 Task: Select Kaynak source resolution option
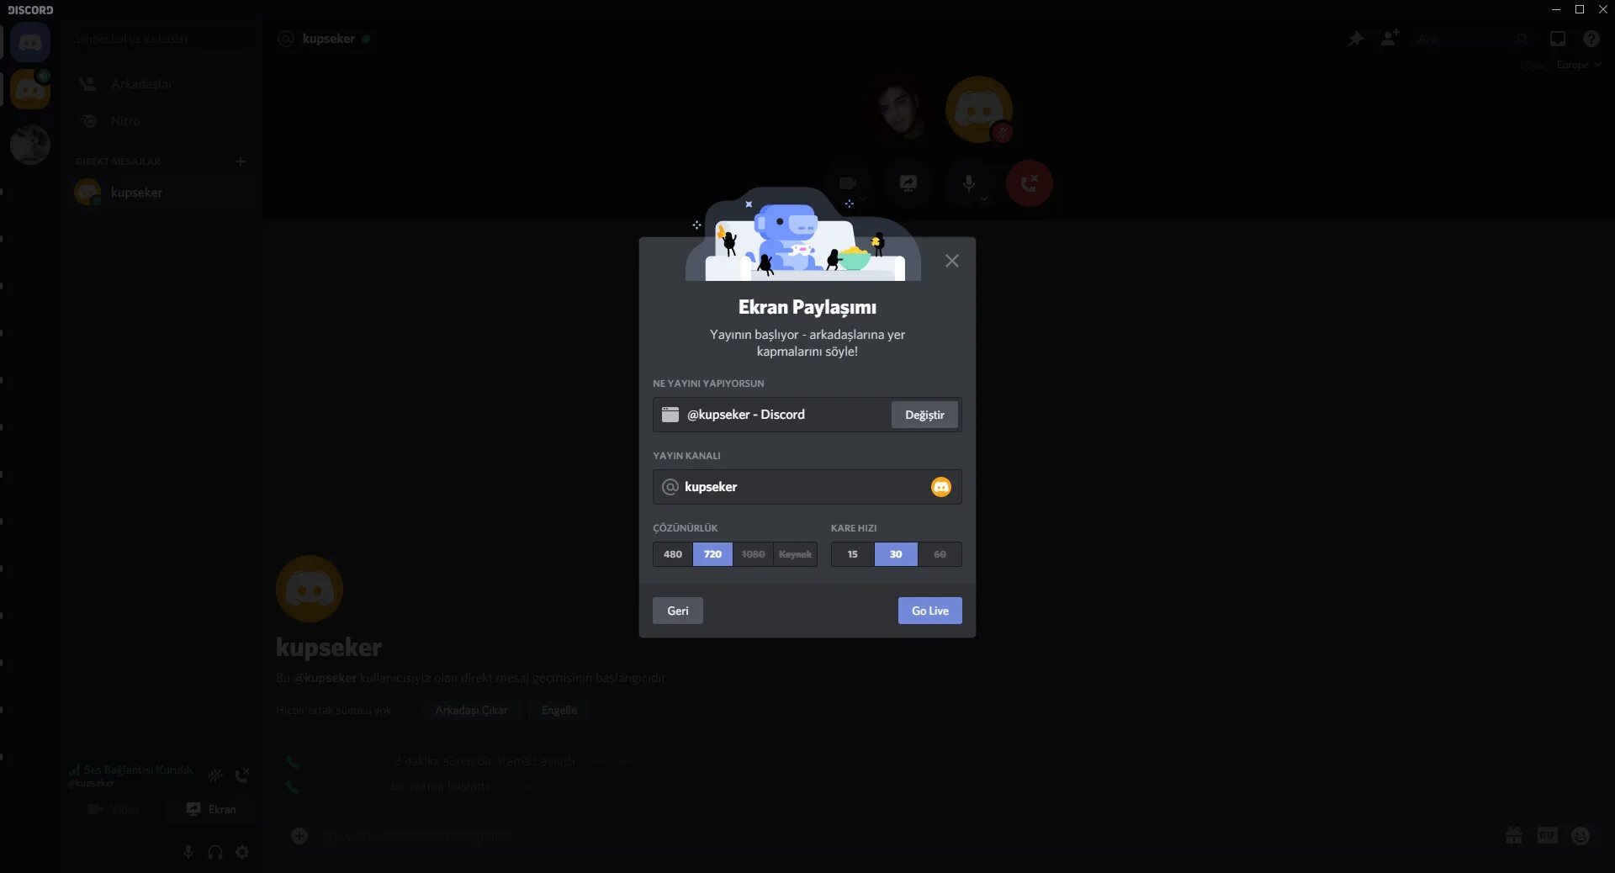795,554
